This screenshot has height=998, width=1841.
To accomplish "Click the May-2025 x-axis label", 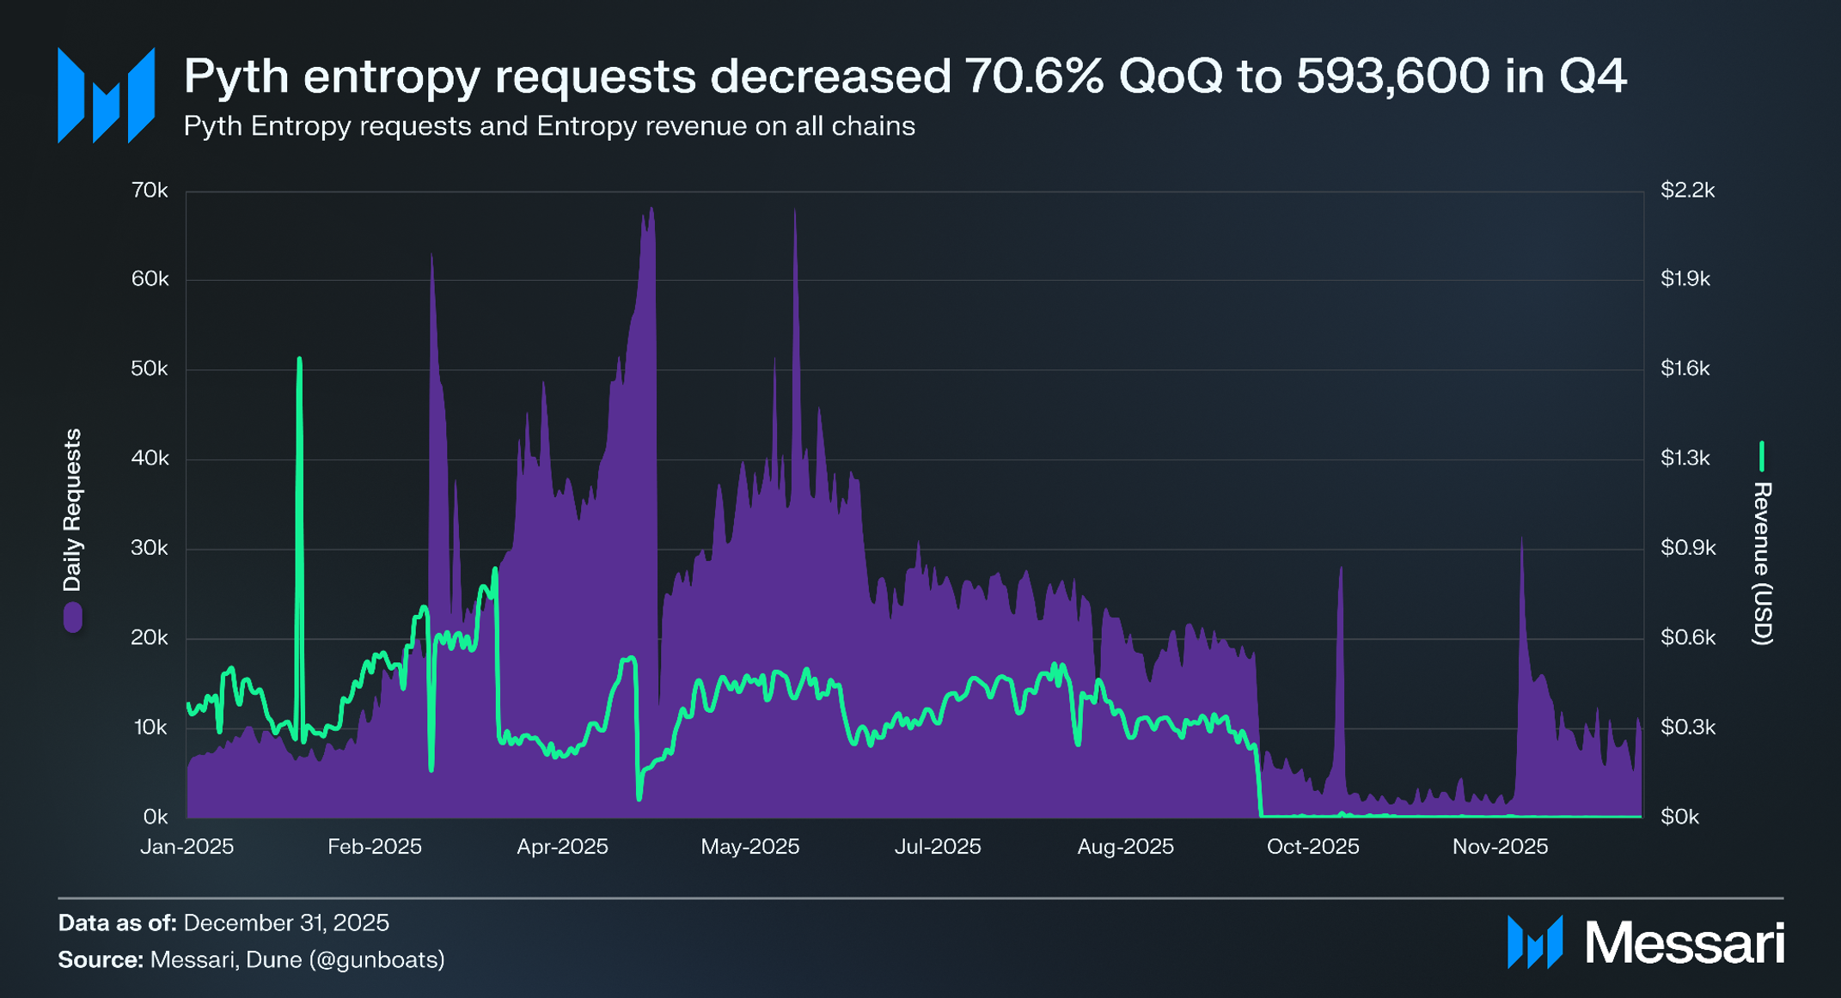I will (x=749, y=847).
